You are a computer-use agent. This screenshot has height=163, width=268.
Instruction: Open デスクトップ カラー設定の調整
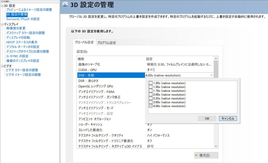coord(25,33)
